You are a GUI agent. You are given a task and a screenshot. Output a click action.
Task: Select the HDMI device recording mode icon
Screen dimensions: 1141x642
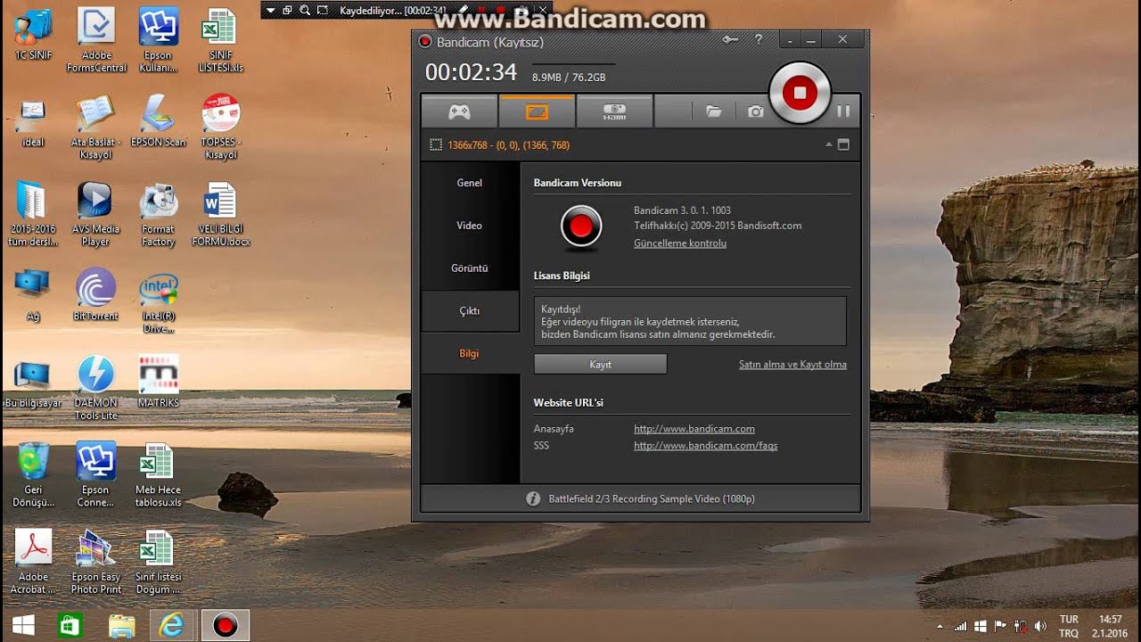coord(614,111)
